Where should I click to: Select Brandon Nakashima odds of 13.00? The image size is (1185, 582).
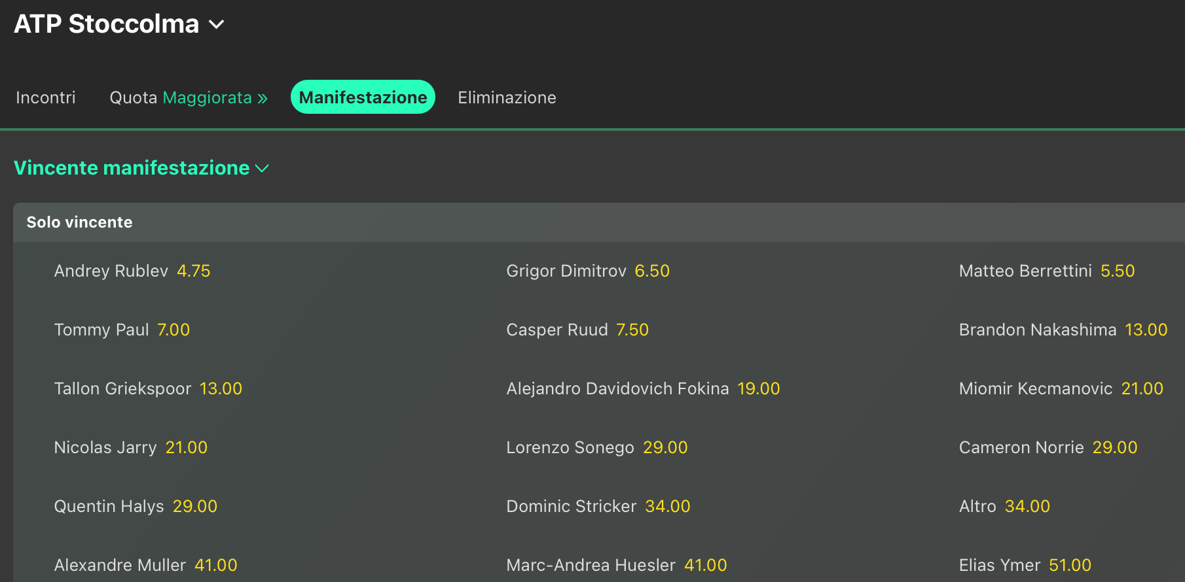tap(1063, 330)
